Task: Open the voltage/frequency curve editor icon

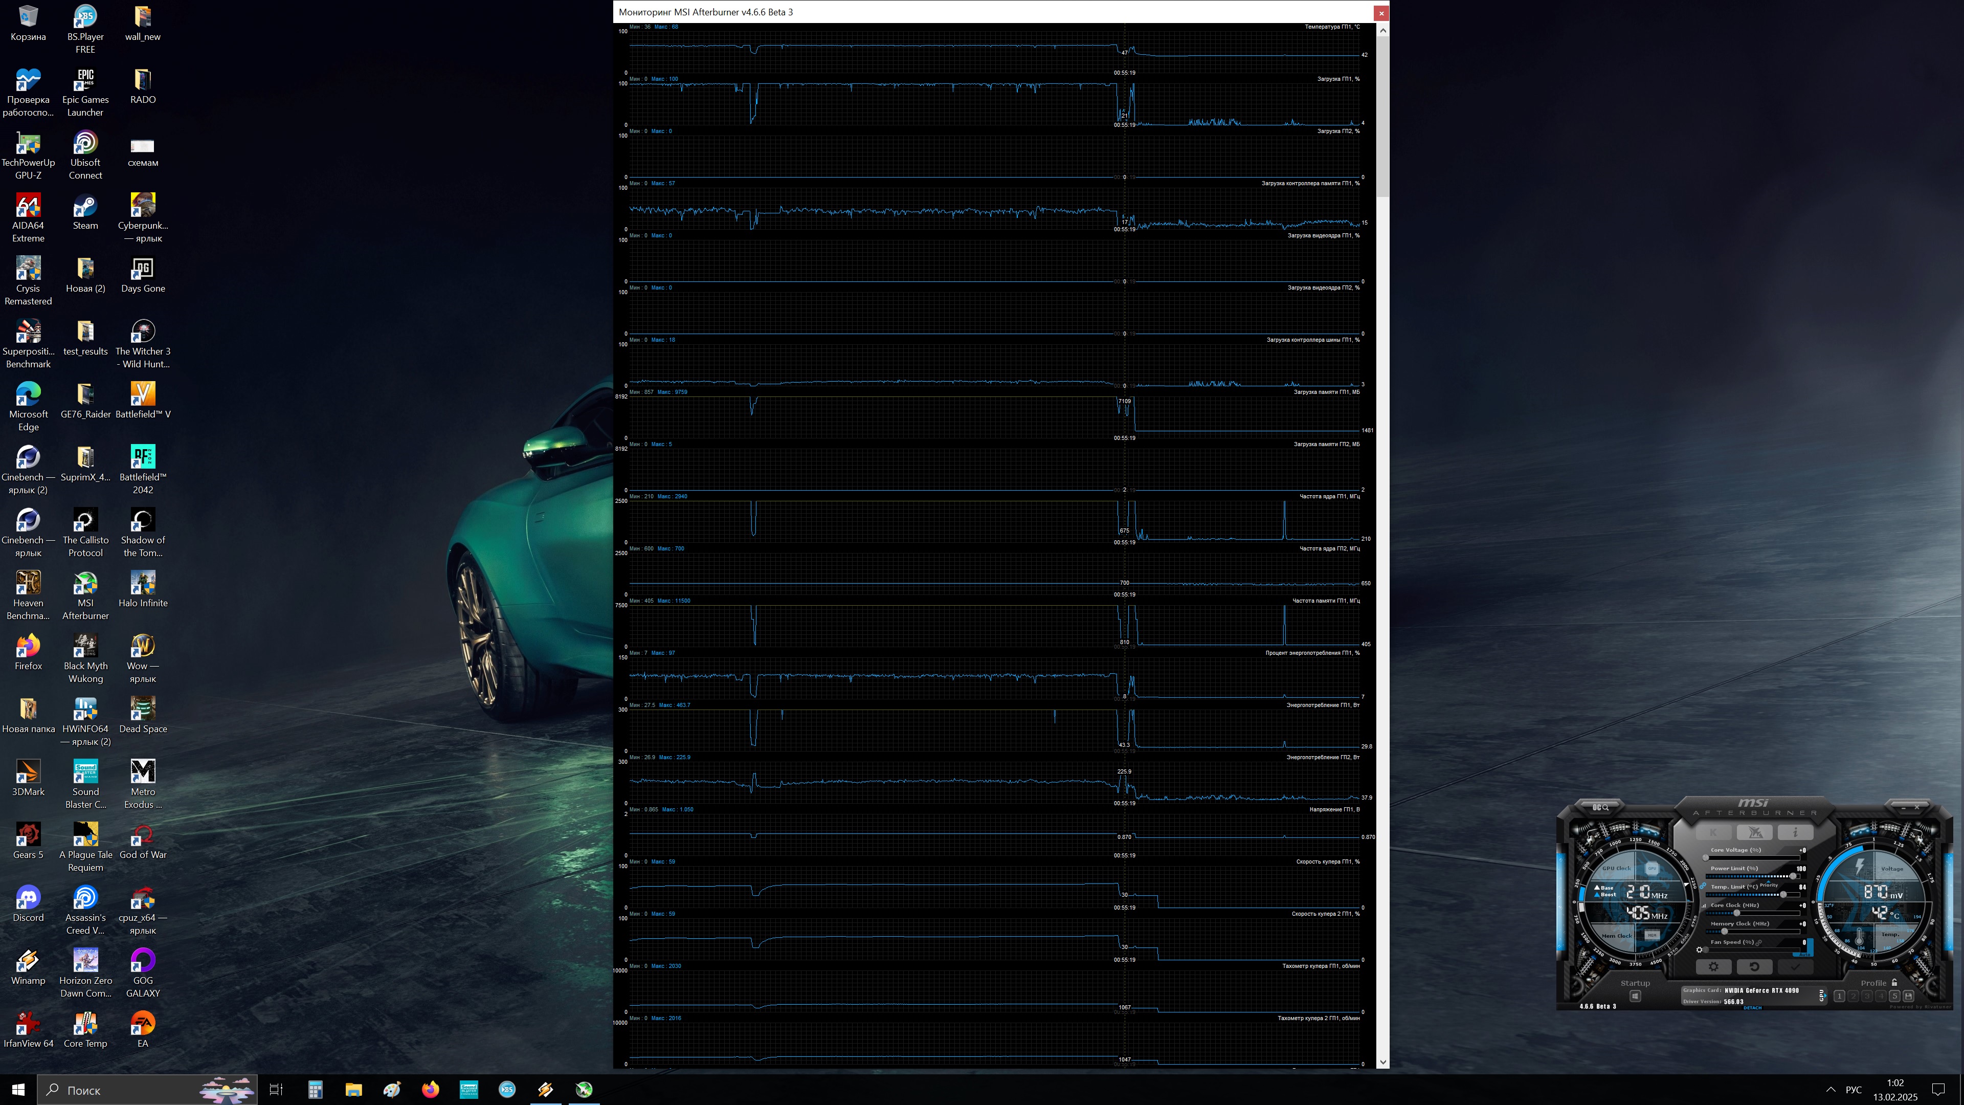Action: (1704, 906)
